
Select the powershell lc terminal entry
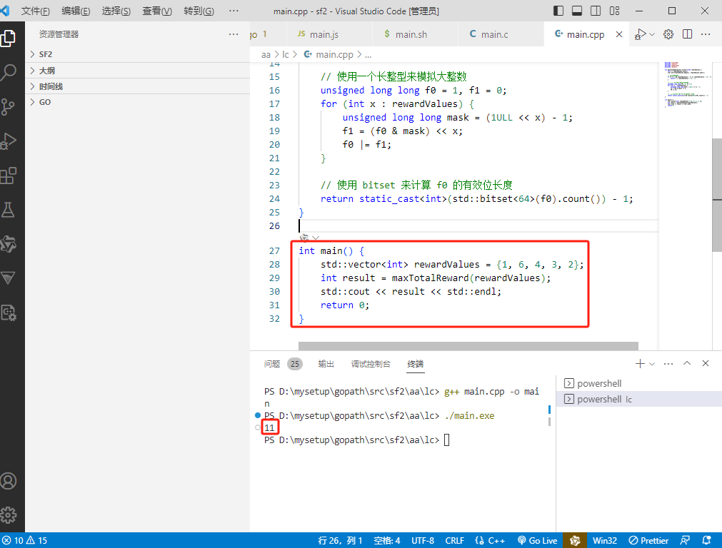(639, 399)
